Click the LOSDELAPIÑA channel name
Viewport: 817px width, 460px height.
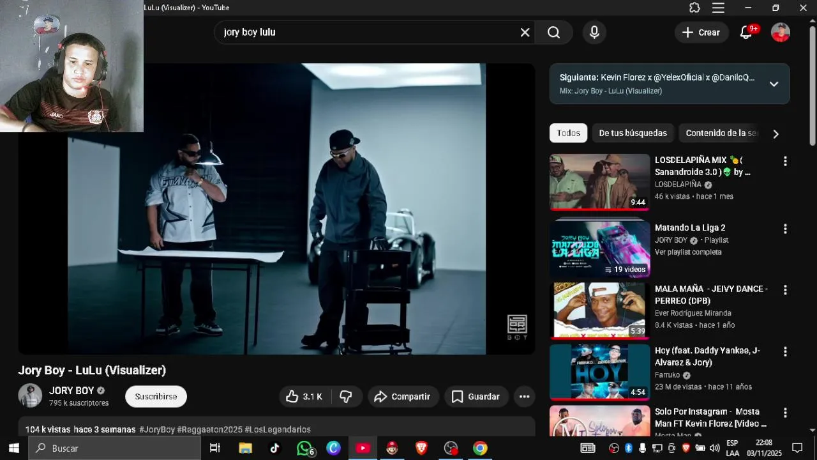coord(678,185)
